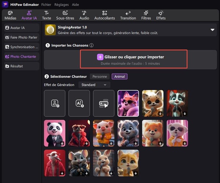Select the black and white cat avatar
The height and width of the screenshot is (183, 220).
[x=177, y=103]
